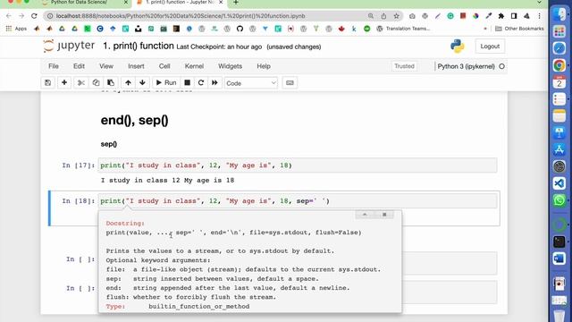Open 'Translation Teams...' bookmark
This screenshot has width=572, height=322.
tap(403, 29)
